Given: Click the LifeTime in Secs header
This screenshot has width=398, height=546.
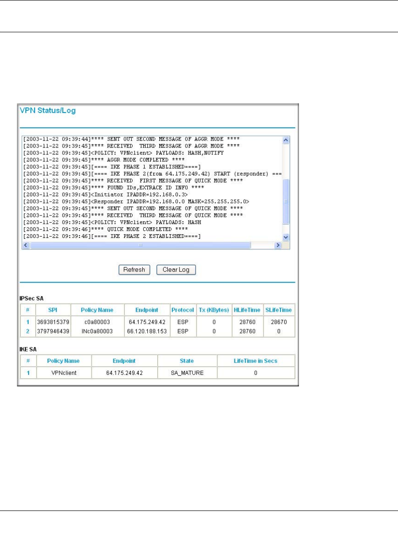Looking at the screenshot, I should pos(256,361).
